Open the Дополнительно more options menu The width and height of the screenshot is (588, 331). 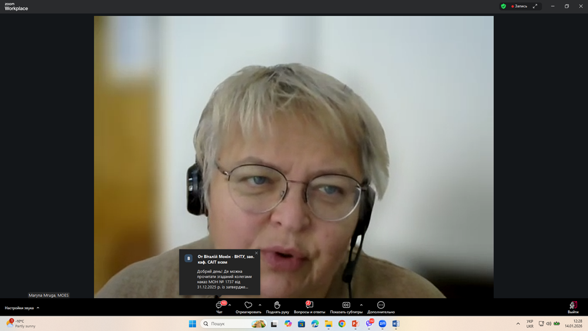tap(381, 308)
